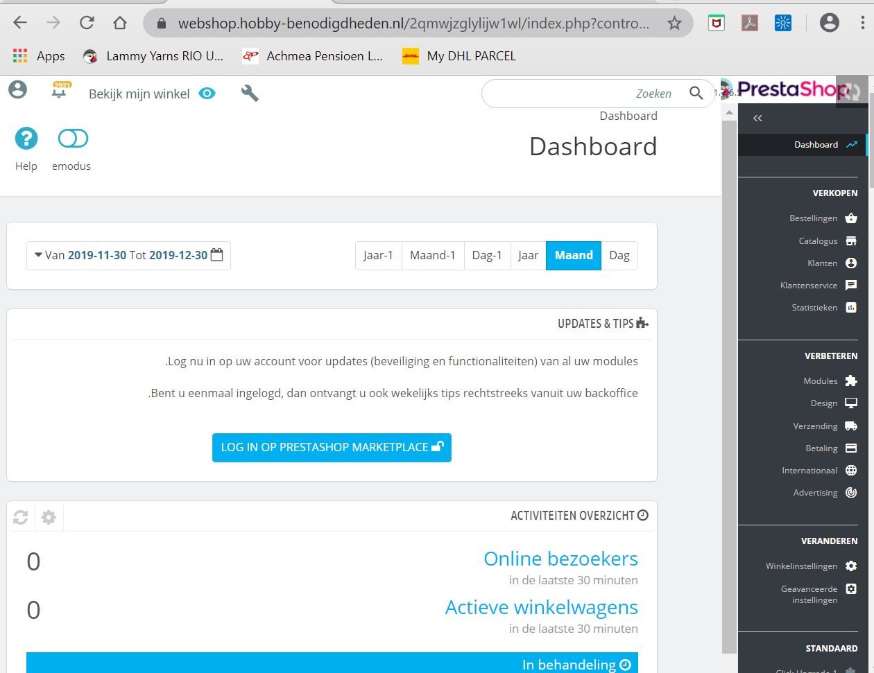Click the Geavanceerde instellingen gear box icon

pos(851,589)
